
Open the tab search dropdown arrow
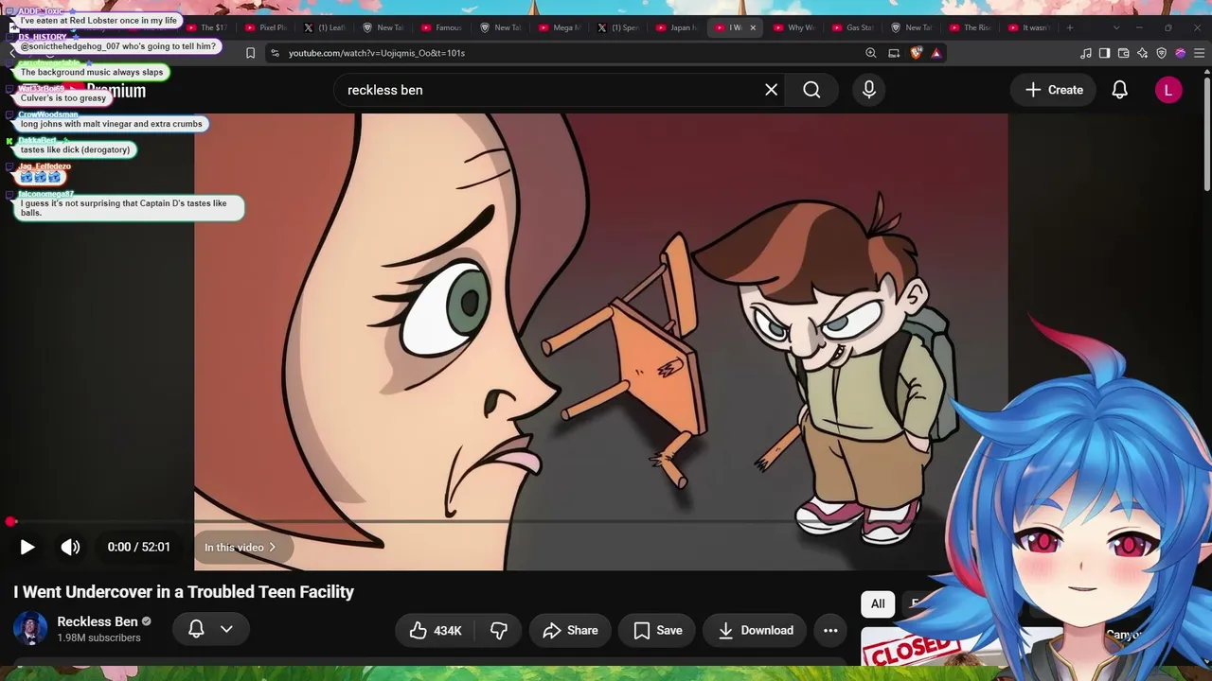[1115, 27]
